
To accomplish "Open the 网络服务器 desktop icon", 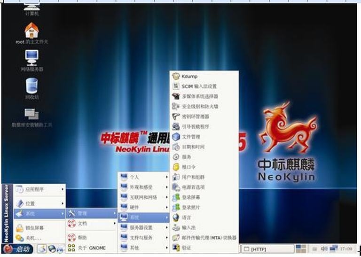I will (x=31, y=58).
